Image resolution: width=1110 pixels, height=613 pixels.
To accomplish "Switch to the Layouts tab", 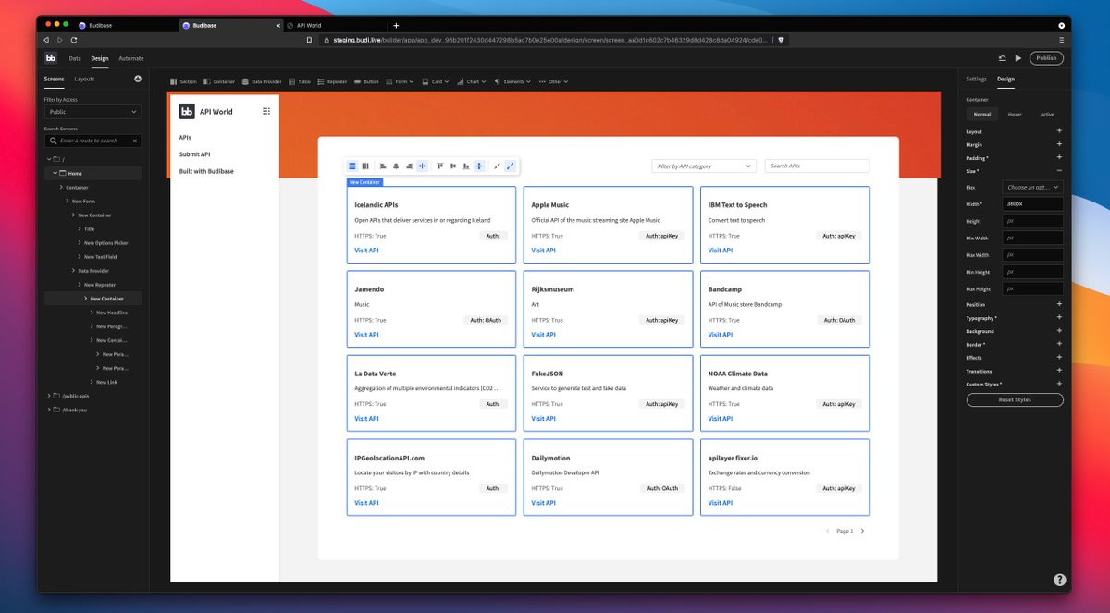I will pyautogui.click(x=84, y=79).
